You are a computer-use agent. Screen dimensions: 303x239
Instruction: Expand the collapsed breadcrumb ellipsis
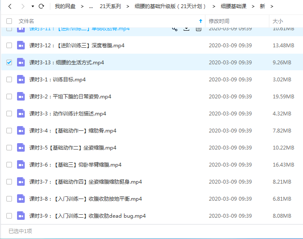coord(91,6)
